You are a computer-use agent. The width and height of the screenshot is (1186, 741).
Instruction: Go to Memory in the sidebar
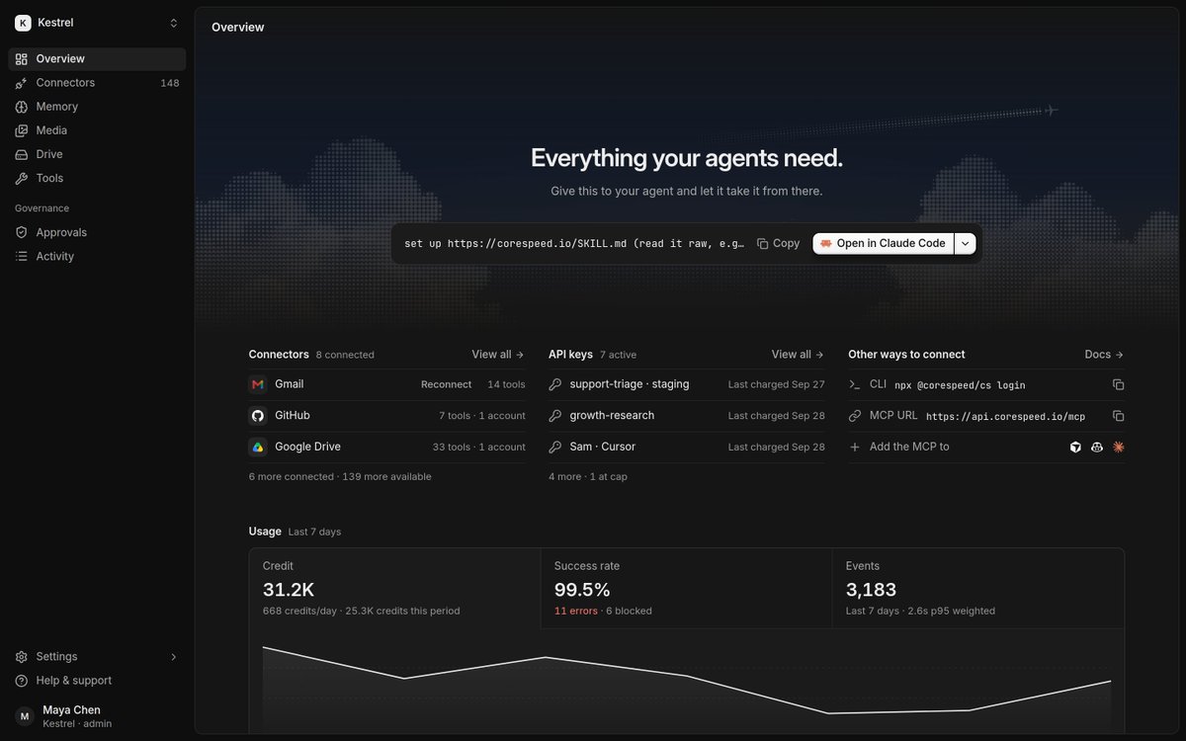click(97, 107)
